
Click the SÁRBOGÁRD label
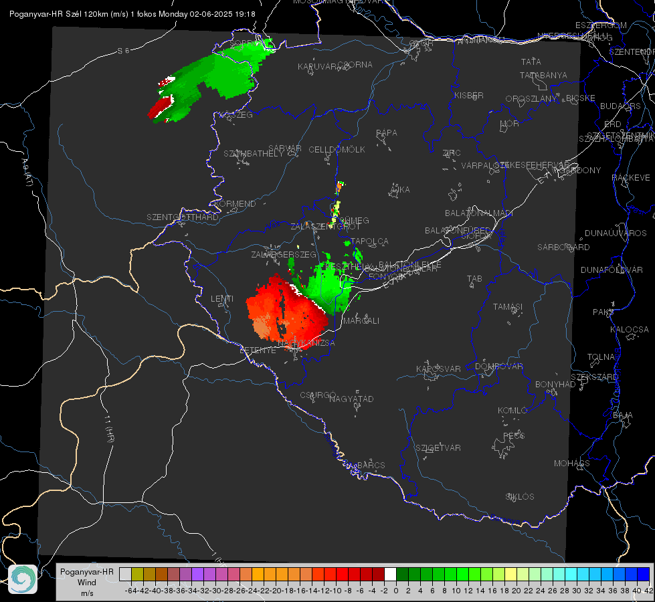(563, 247)
